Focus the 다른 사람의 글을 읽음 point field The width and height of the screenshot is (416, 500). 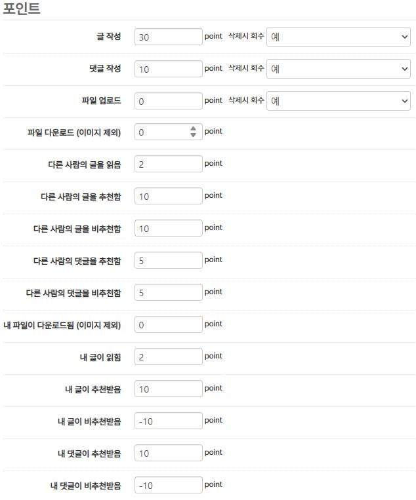point(168,164)
